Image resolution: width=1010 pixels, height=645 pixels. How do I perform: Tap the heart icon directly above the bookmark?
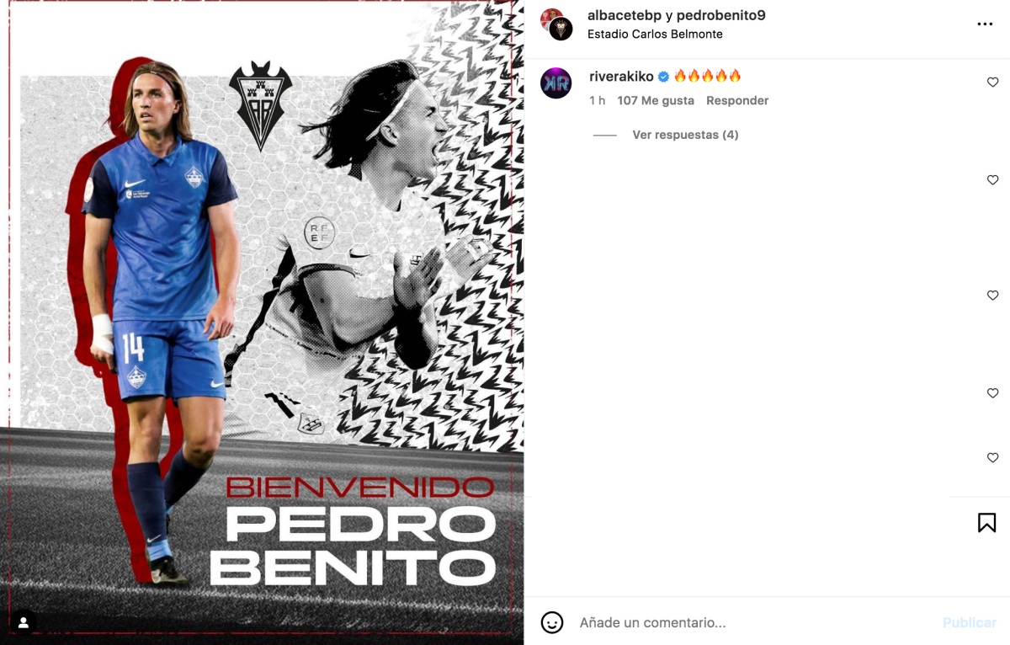pyautogui.click(x=992, y=458)
